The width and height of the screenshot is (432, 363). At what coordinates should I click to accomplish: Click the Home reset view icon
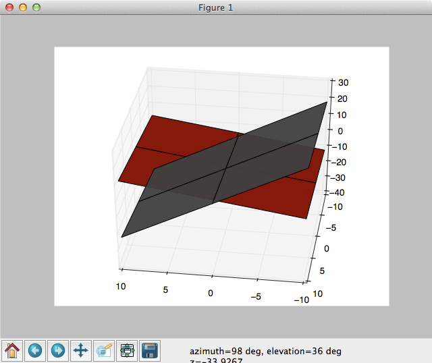[12, 351]
